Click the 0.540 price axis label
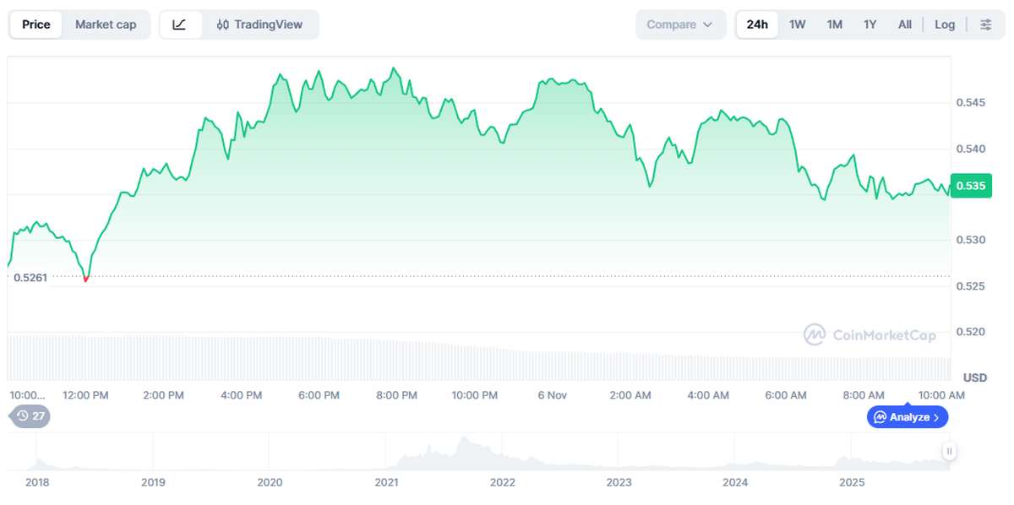The width and height of the screenshot is (1014, 505). point(972,149)
